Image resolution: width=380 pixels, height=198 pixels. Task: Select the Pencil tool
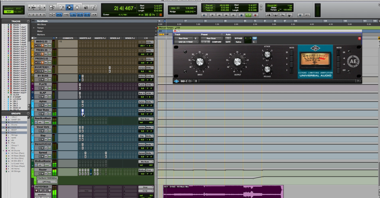pos(93,7)
